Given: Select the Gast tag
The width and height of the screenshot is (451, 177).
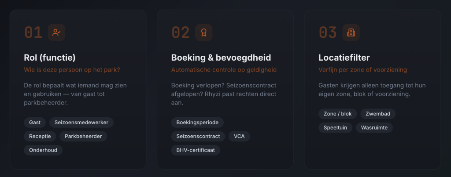Looking at the screenshot, I should coord(35,123).
